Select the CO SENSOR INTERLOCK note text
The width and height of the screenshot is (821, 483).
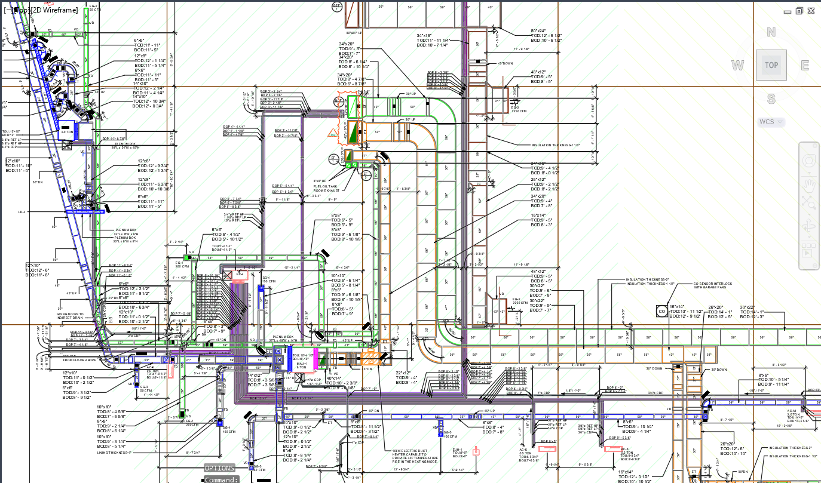coord(713,285)
